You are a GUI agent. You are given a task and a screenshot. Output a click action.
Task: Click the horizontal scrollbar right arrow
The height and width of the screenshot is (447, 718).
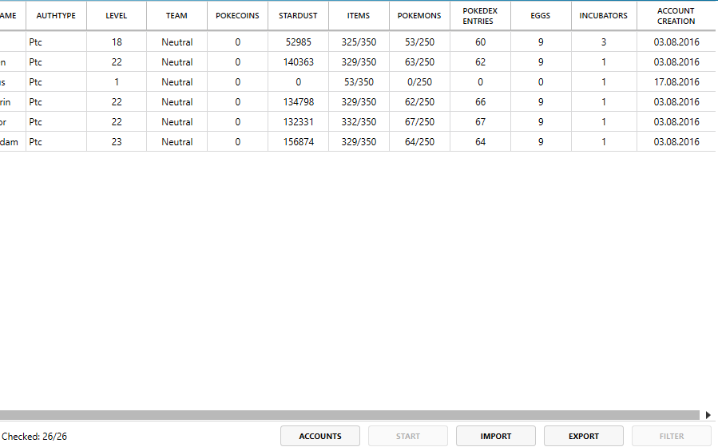click(708, 415)
